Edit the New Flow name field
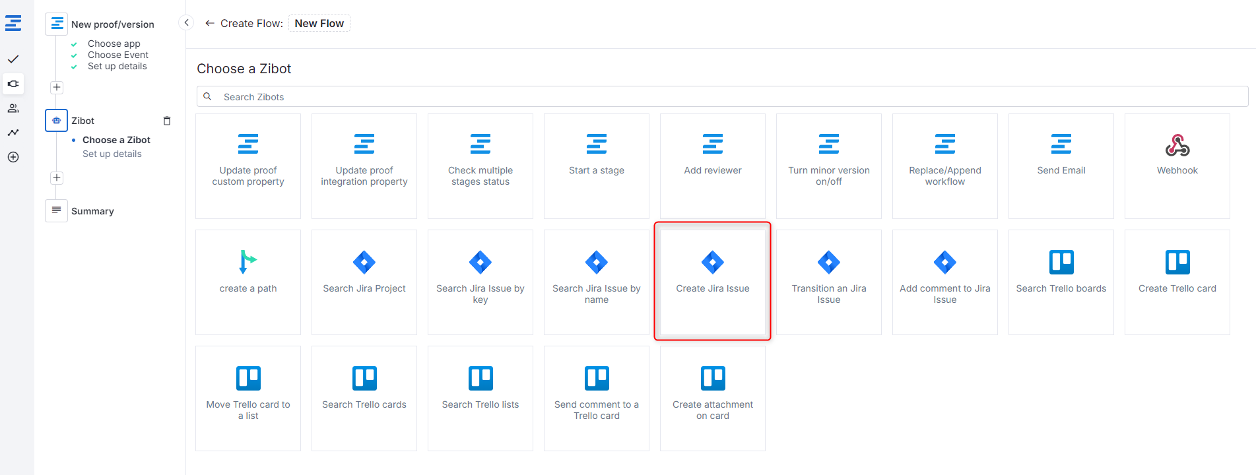1256x475 pixels. (x=319, y=23)
